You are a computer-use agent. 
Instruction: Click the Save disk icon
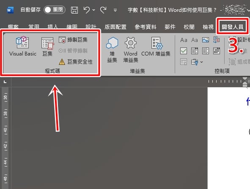[x=74, y=10]
